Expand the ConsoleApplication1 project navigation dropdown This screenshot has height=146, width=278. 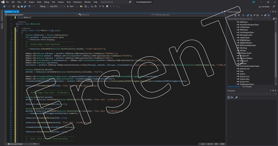77,15
